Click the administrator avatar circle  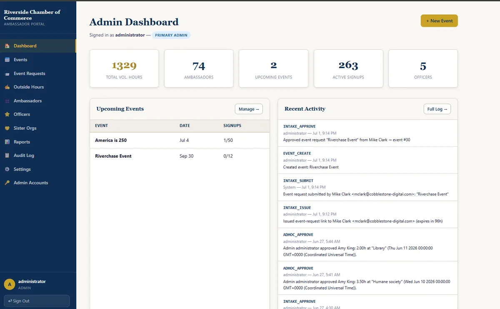point(10,284)
